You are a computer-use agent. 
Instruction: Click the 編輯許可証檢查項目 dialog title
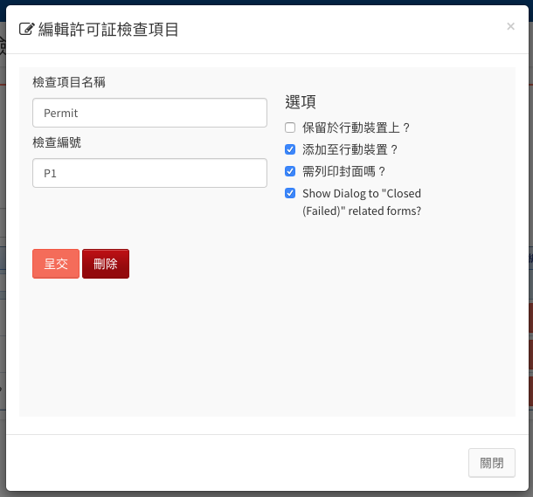(x=108, y=29)
